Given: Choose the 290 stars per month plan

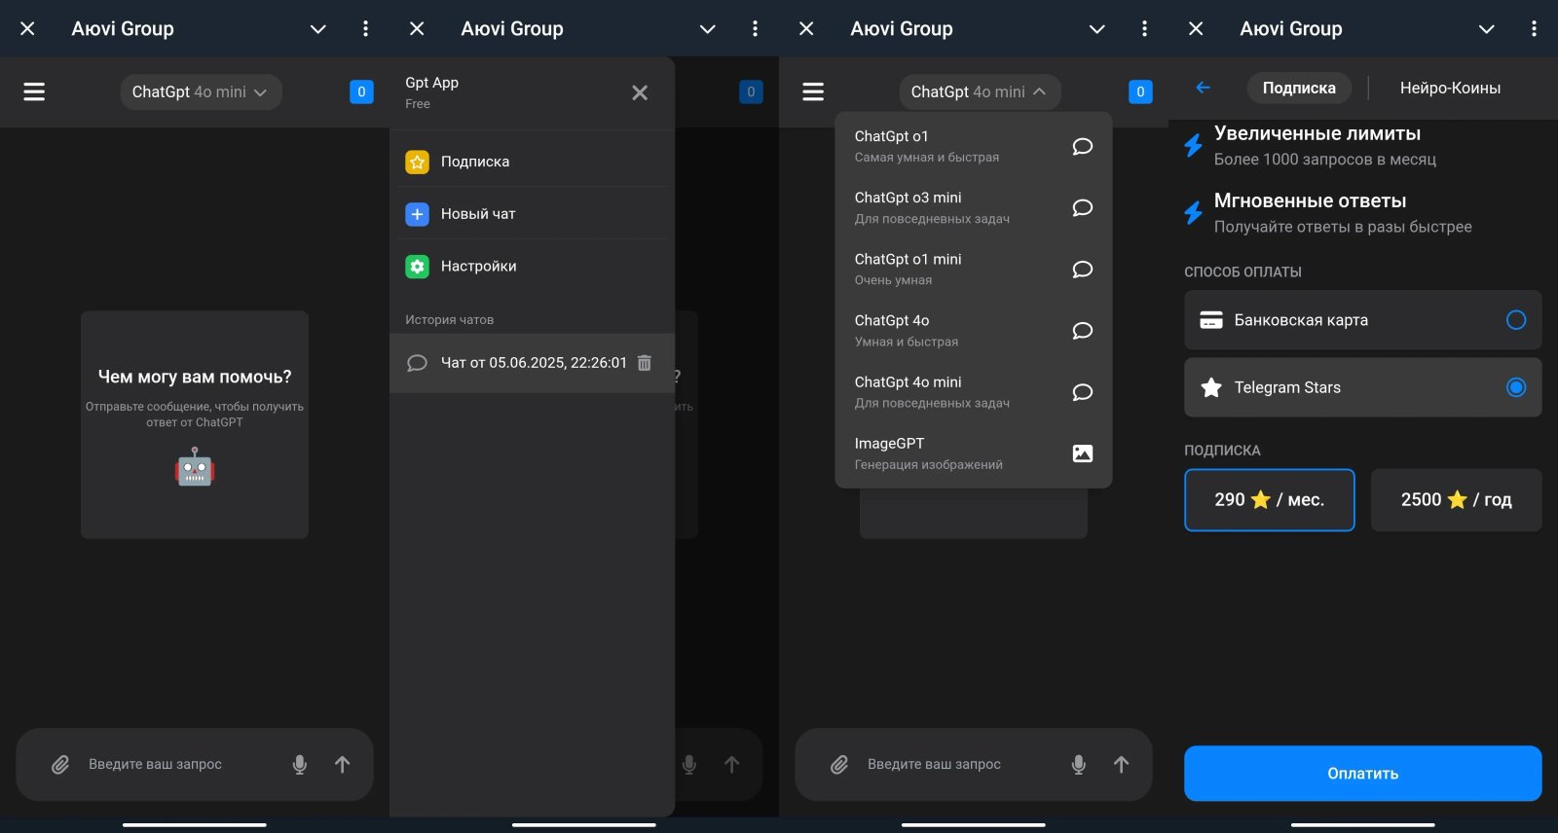Looking at the screenshot, I should click(x=1269, y=500).
